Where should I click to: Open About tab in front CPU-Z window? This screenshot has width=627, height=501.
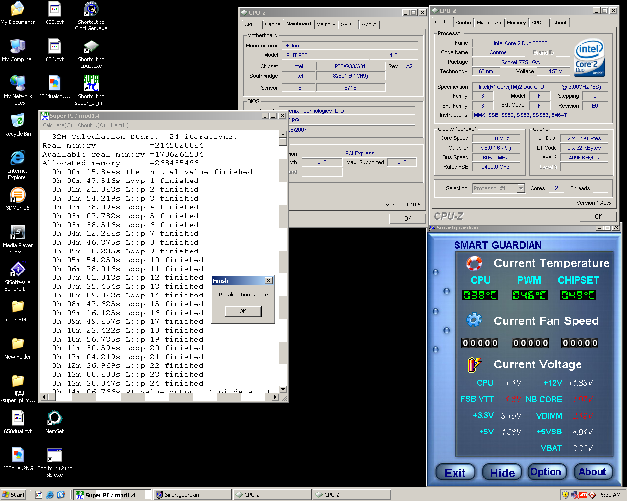point(559,23)
